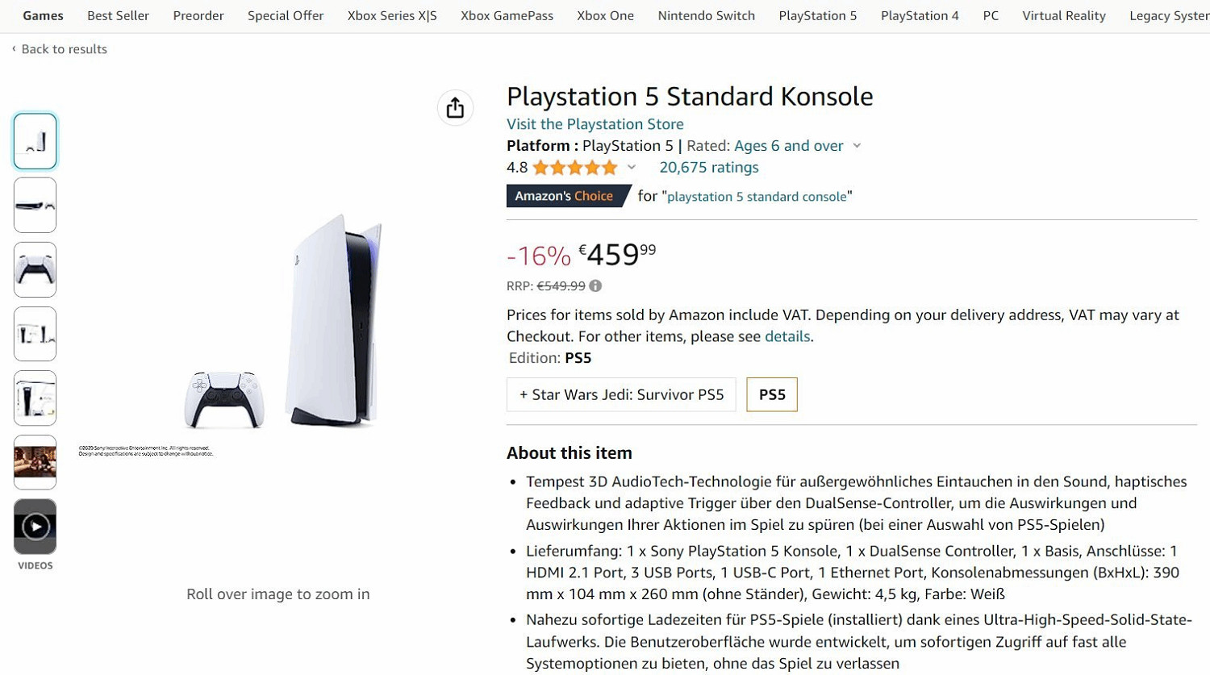Switch to the PlayStation 5 category tab
The width and height of the screenshot is (1210, 675).
pyautogui.click(x=817, y=15)
